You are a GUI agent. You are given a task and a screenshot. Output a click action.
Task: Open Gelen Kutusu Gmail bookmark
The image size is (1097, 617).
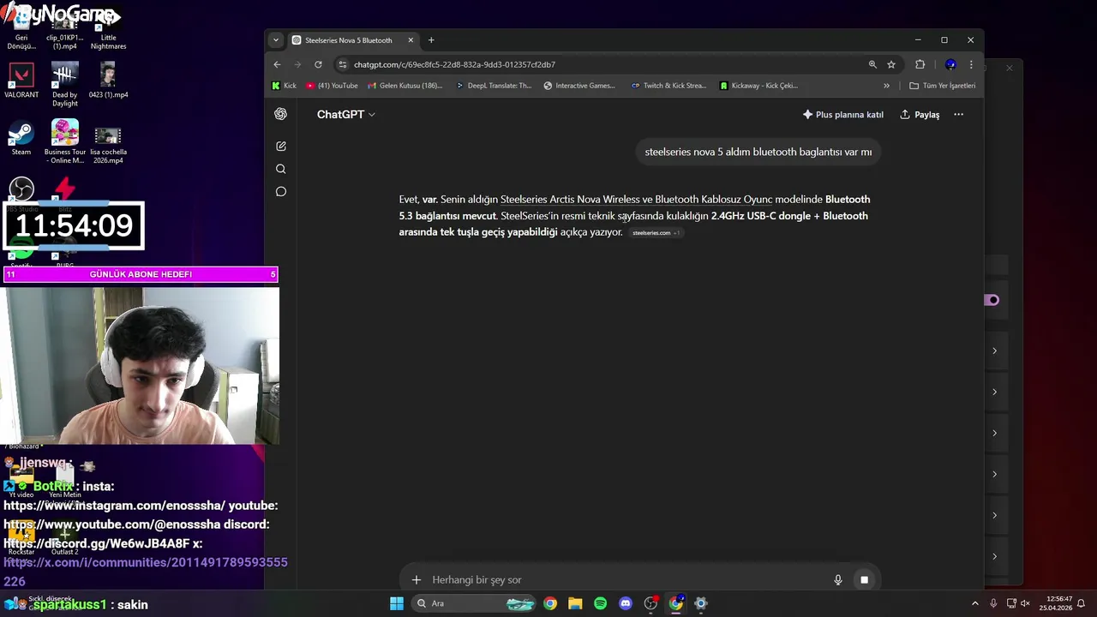405,86
